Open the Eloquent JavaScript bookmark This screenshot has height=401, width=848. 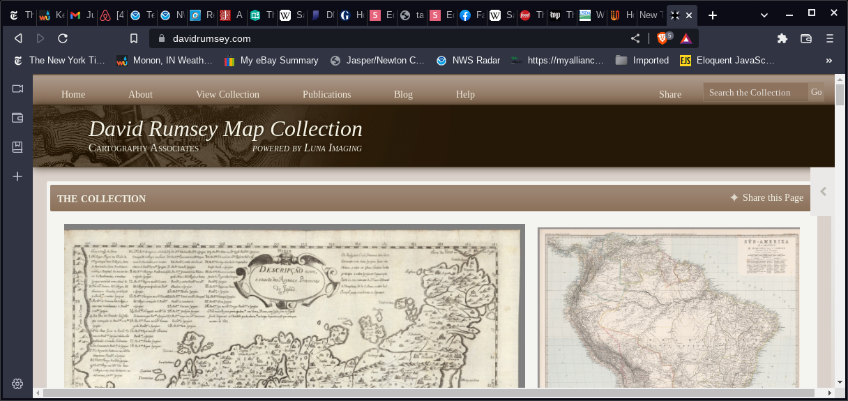(x=727, y=61)
